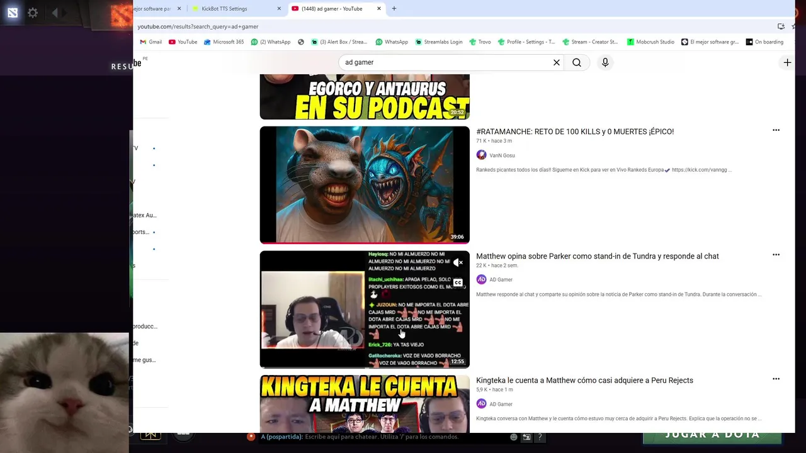Click the globe icon bookmark
This screenshot has height=453, width=806.
coord(301,42)
